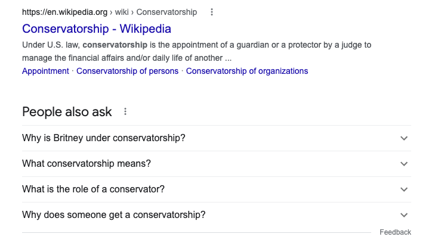This screenshot has height=243, width=444.
Task: Click the Feedback link
Action: [x=395, y=232]
